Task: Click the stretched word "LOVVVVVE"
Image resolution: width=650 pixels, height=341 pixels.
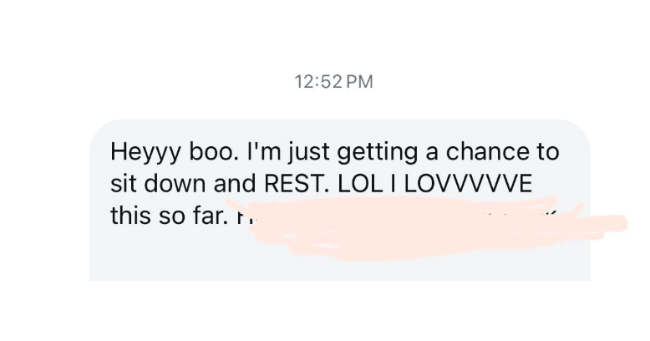Action: pos(467,185)
